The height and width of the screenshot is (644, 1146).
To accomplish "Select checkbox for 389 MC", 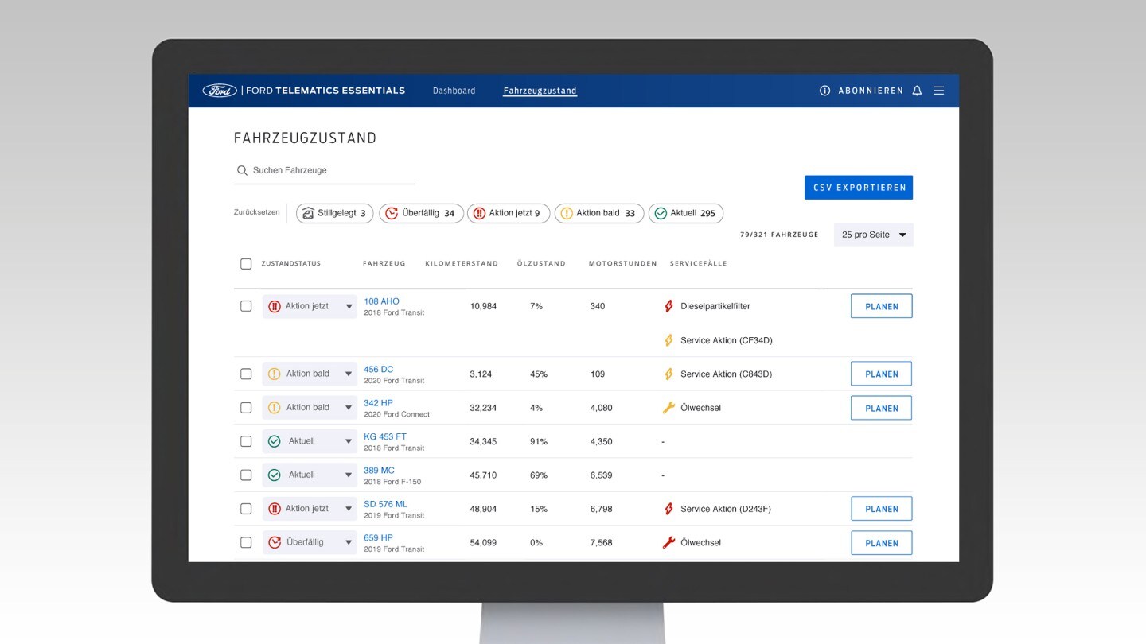I will [246, 475].
